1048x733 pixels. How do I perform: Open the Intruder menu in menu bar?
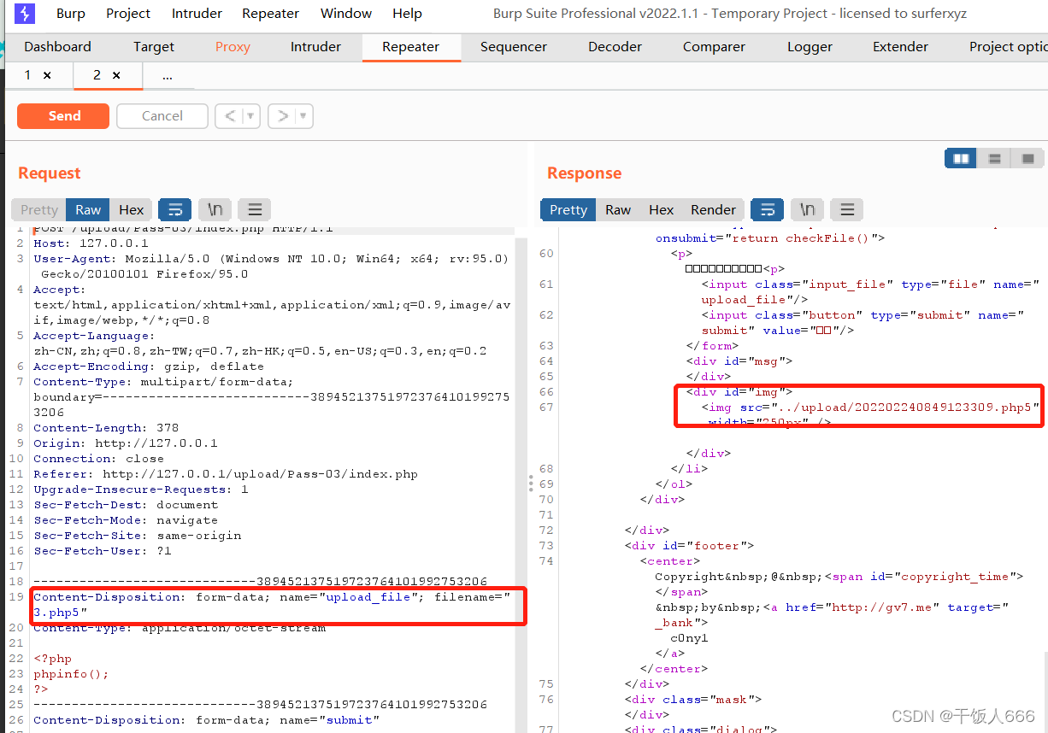(x=197, y=14)
